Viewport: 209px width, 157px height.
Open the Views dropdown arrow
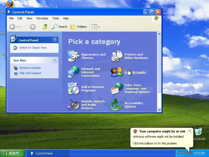coord(99,27)
